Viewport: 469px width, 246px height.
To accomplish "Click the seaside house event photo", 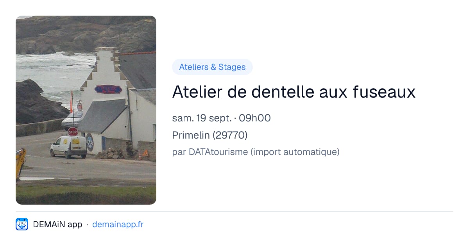I will (x=86, y=110).
